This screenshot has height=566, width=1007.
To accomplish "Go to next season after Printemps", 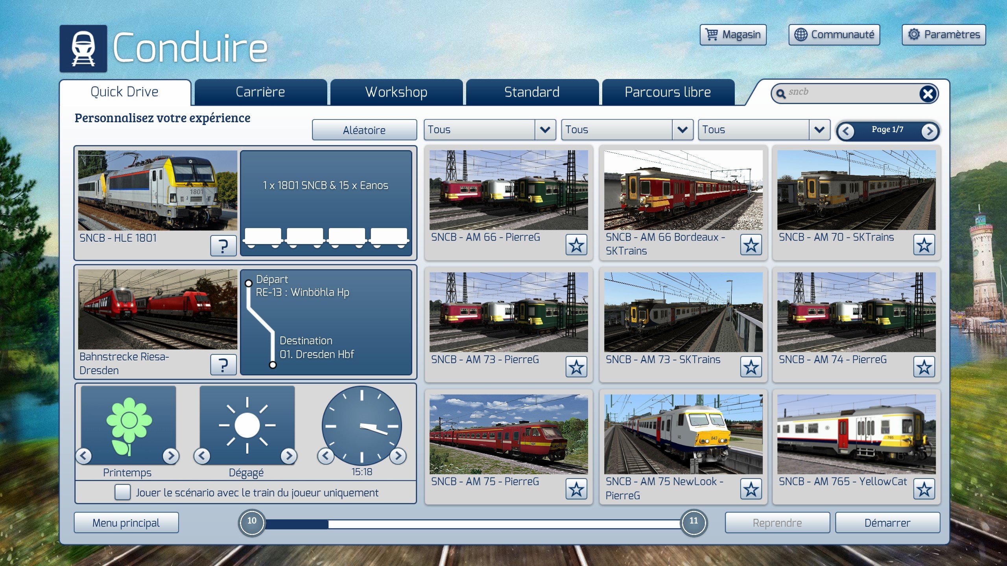I will click(x=171, y=456).
